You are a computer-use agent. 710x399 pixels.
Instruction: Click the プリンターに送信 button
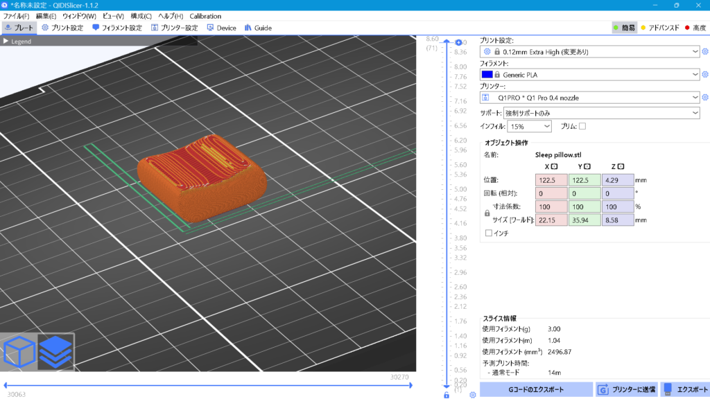[626, 389]
